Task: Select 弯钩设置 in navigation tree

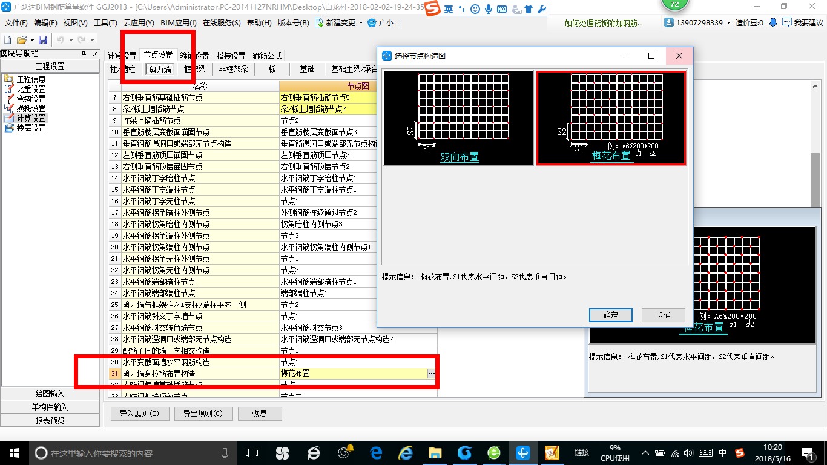Action: (x=31, y=99)
